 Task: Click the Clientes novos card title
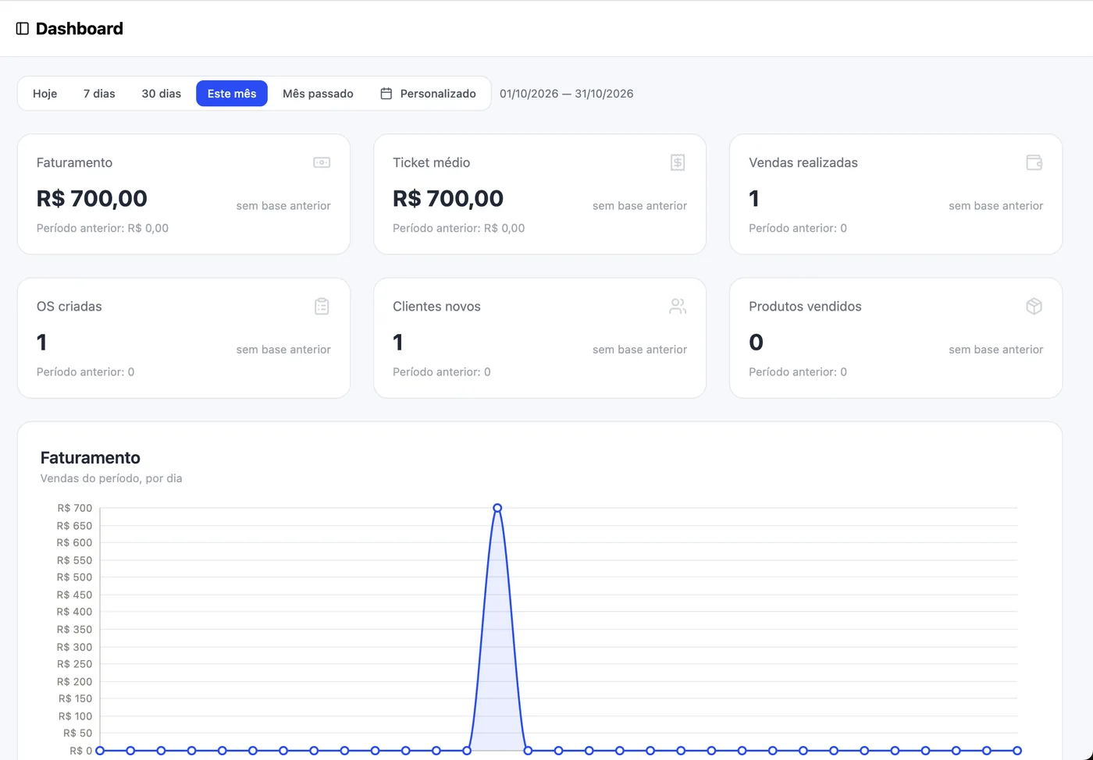[x=436, y=306]
